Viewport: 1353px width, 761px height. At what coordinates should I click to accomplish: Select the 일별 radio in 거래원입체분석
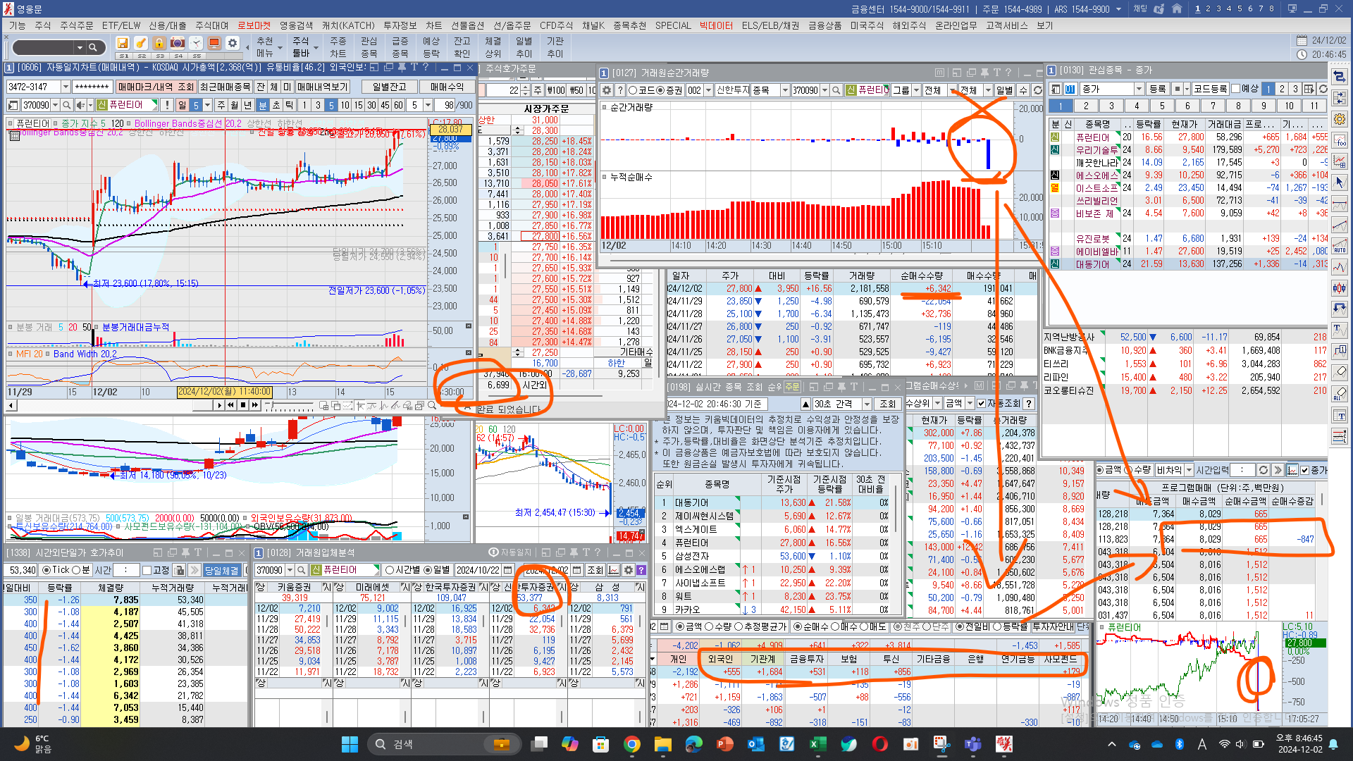427,570
